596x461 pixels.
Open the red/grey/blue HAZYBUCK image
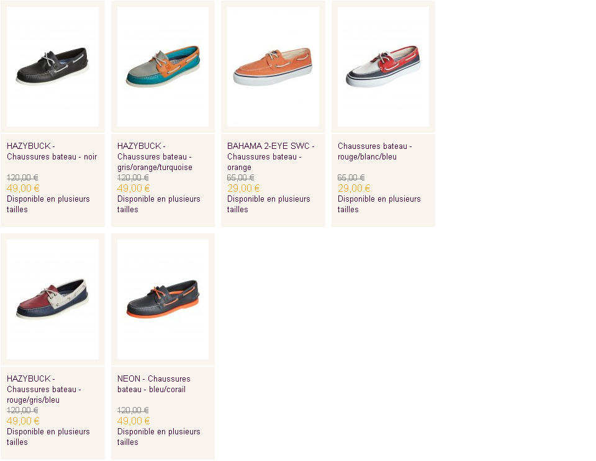(x=53, y=299)
